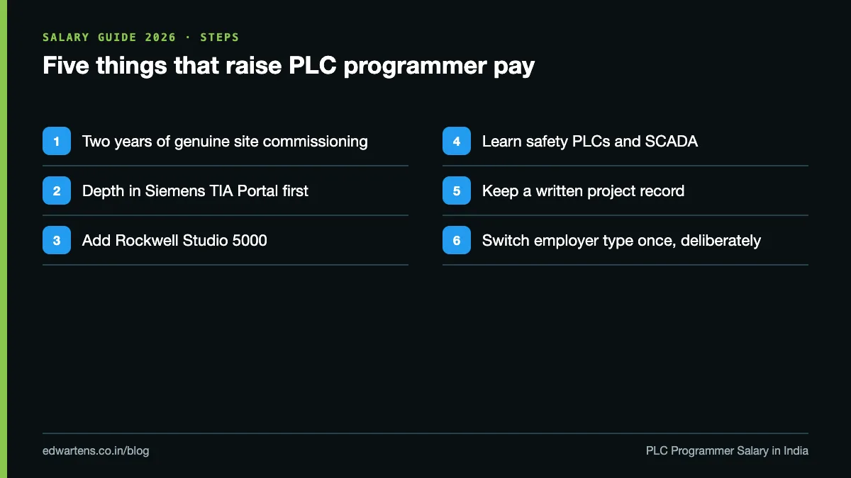Select 'Switch employer type once, deliberately' text

pos(621,241)
